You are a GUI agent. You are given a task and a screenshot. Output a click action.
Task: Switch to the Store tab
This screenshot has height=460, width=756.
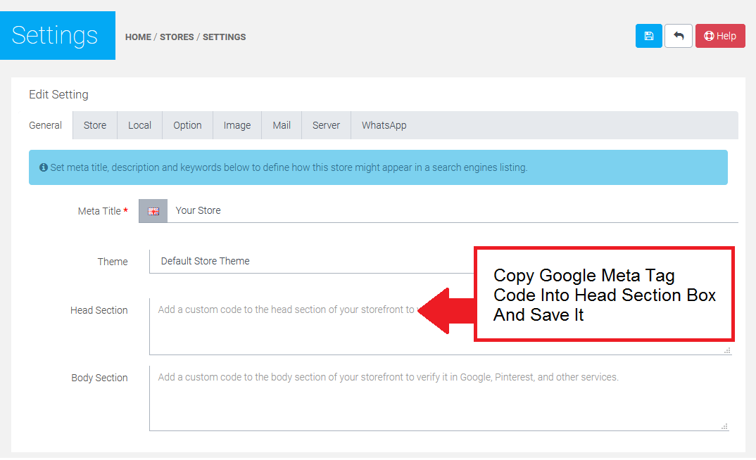95,125
